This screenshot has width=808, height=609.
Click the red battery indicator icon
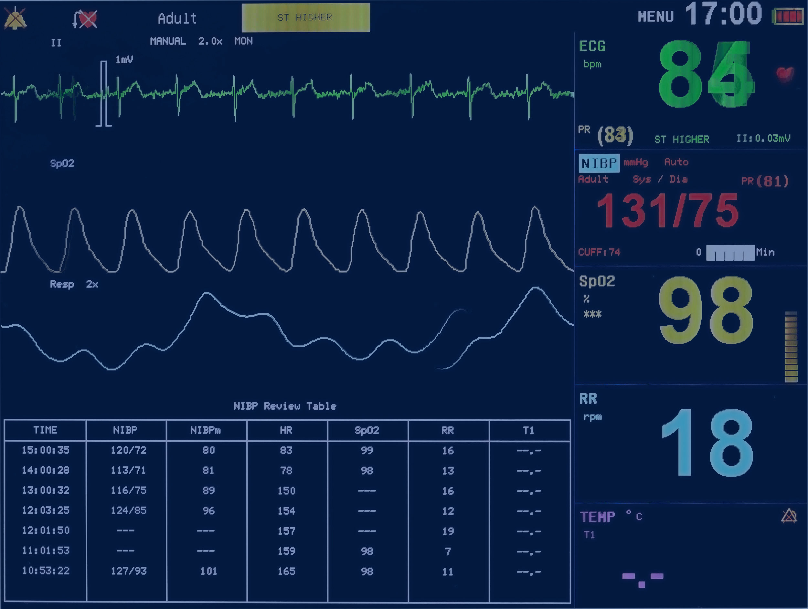tap(788, 17)
